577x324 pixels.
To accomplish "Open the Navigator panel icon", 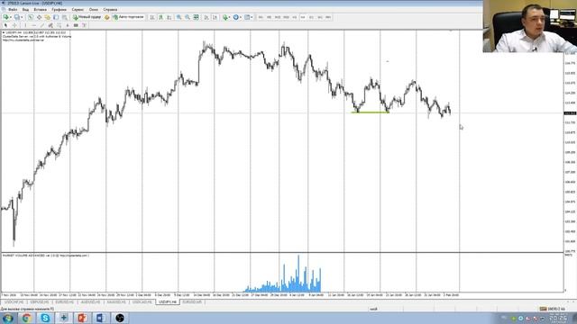I will [x=48, y=17].
